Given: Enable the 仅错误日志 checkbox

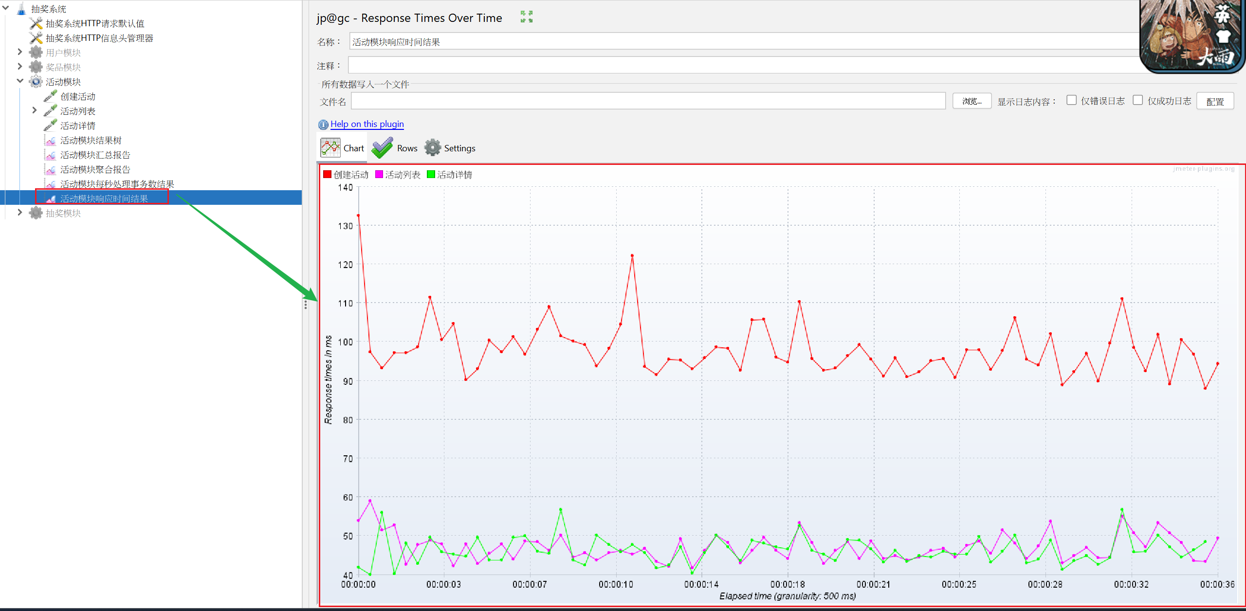Looking at the screenshot, I should point(1071,100).
